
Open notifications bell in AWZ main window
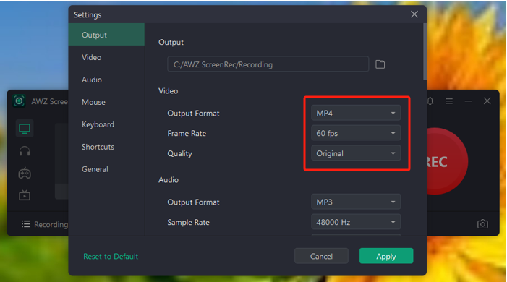coord(430,101)
